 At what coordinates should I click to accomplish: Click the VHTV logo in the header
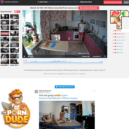point(2,2)
